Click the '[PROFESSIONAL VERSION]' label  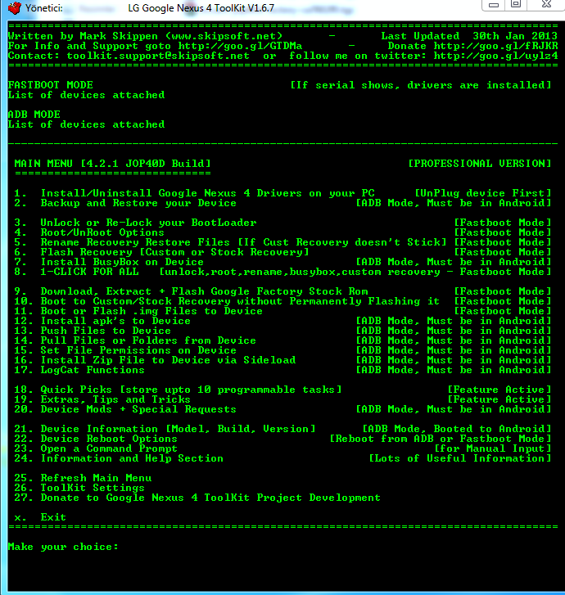pos(480,164)
